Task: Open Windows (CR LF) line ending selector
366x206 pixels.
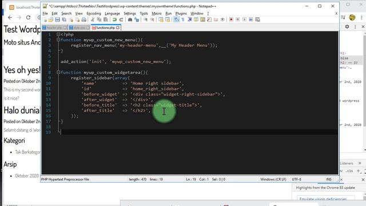Action: coord(273,179)
